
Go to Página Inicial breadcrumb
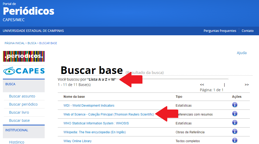point(15,43)
